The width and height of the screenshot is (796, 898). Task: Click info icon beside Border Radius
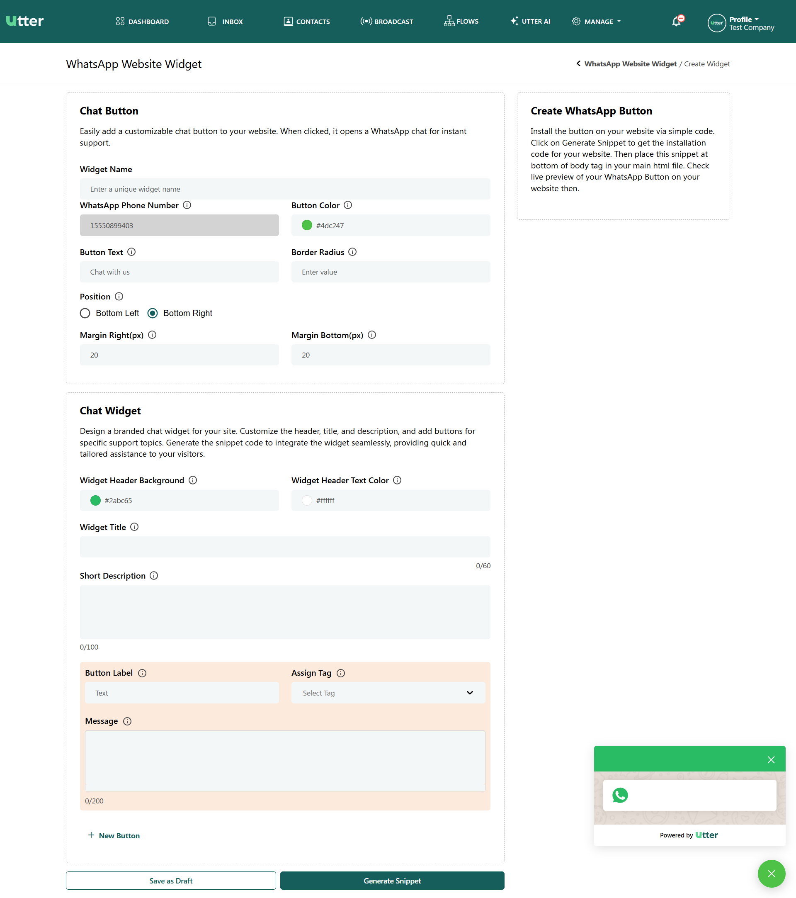pos(352,252)
